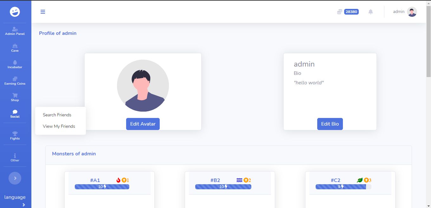Collapse the Social submenu
The image size is (431, 208).
point(15,114)
